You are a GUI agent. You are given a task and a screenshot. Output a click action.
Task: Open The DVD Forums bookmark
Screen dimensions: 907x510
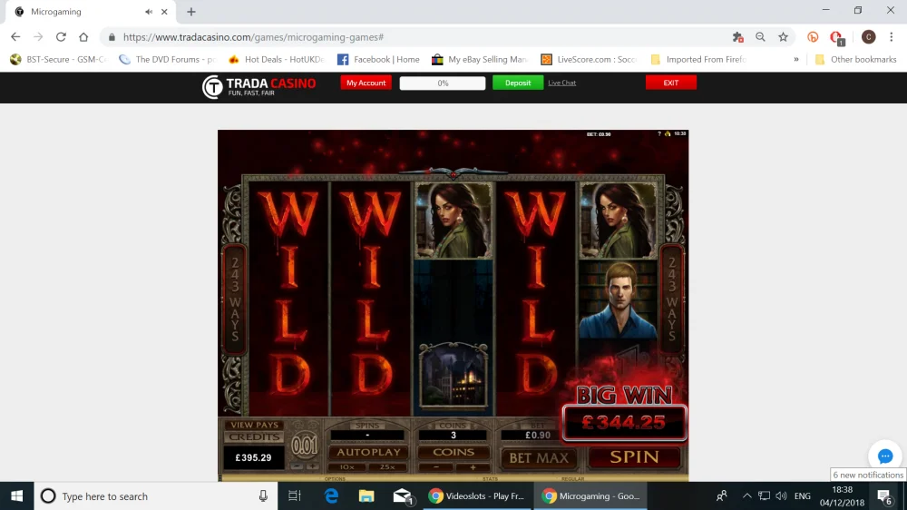coord(167,59)
